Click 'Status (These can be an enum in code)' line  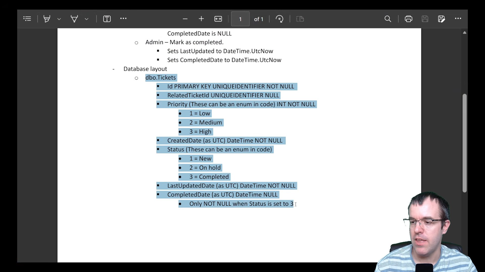[220, 149]
